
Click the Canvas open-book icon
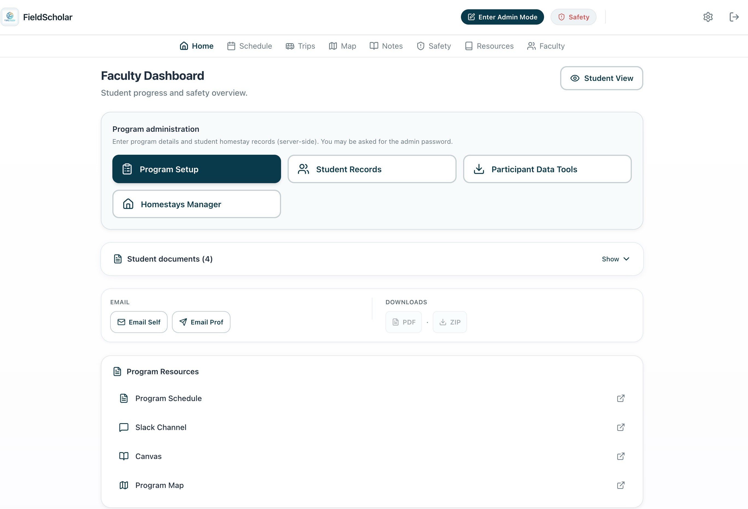pos(124,456)
